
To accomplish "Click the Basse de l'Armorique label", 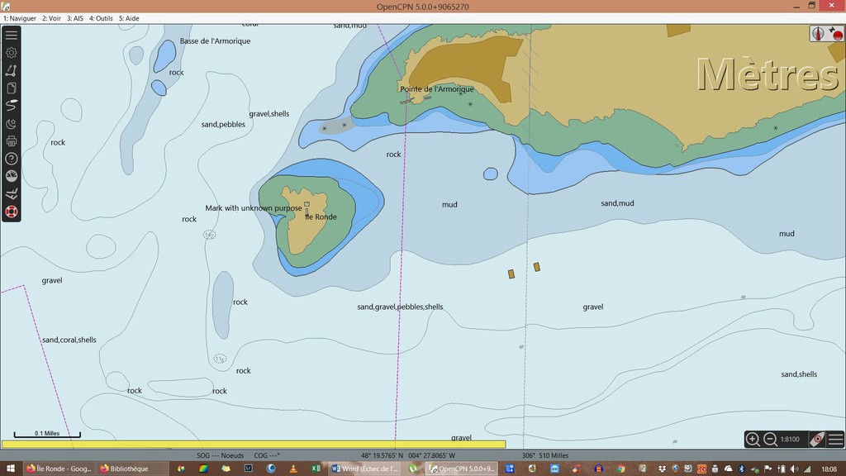I will coord(216,41).
